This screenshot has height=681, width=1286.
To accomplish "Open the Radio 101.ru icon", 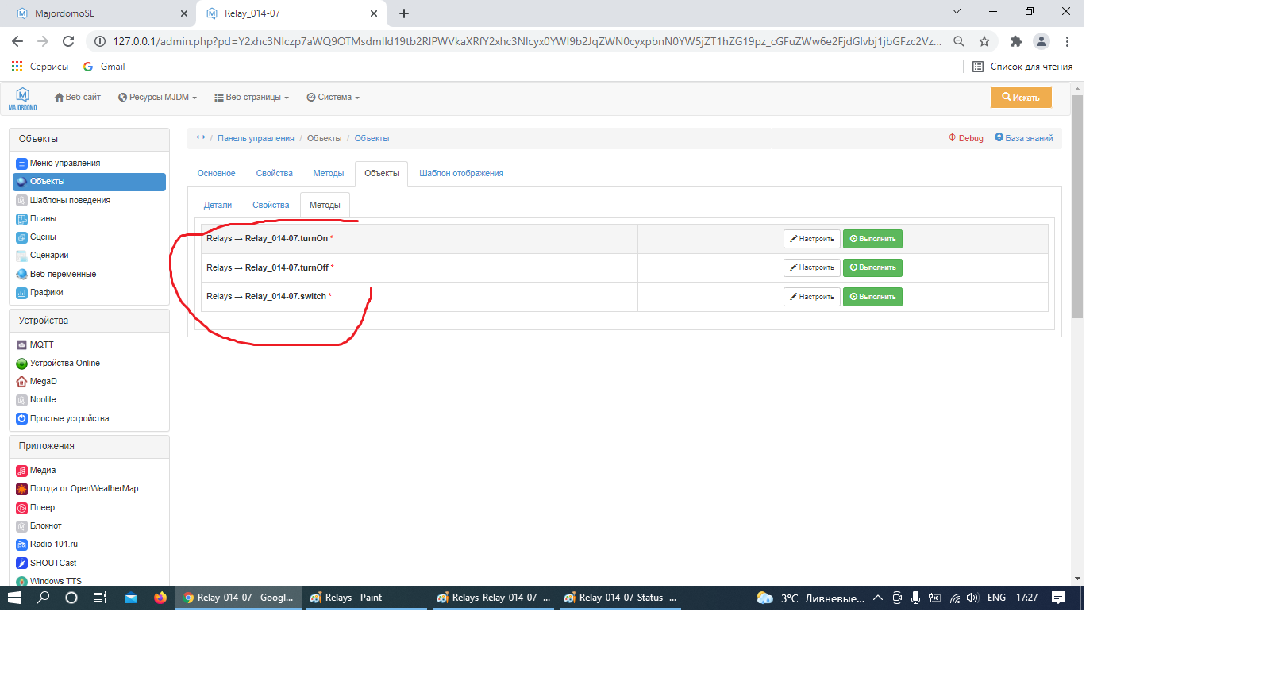I will tap(21, 544).
